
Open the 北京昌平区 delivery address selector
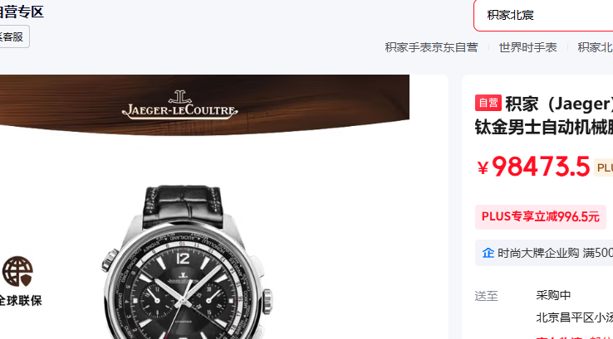click(x=574, y=317)
